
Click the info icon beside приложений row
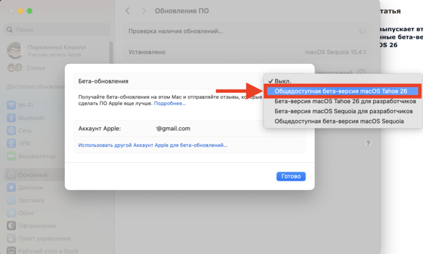(x=362, y=72)
